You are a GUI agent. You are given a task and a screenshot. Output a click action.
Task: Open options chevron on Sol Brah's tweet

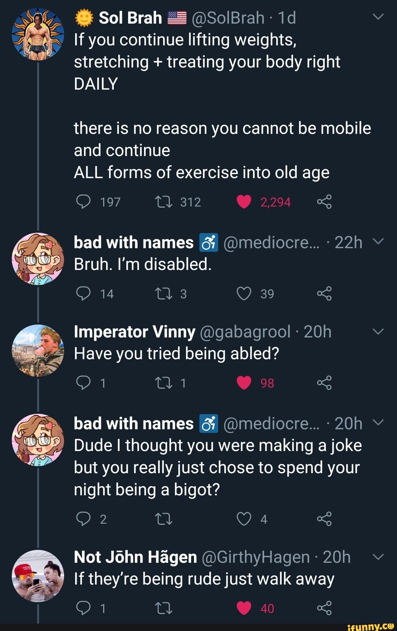378,17
